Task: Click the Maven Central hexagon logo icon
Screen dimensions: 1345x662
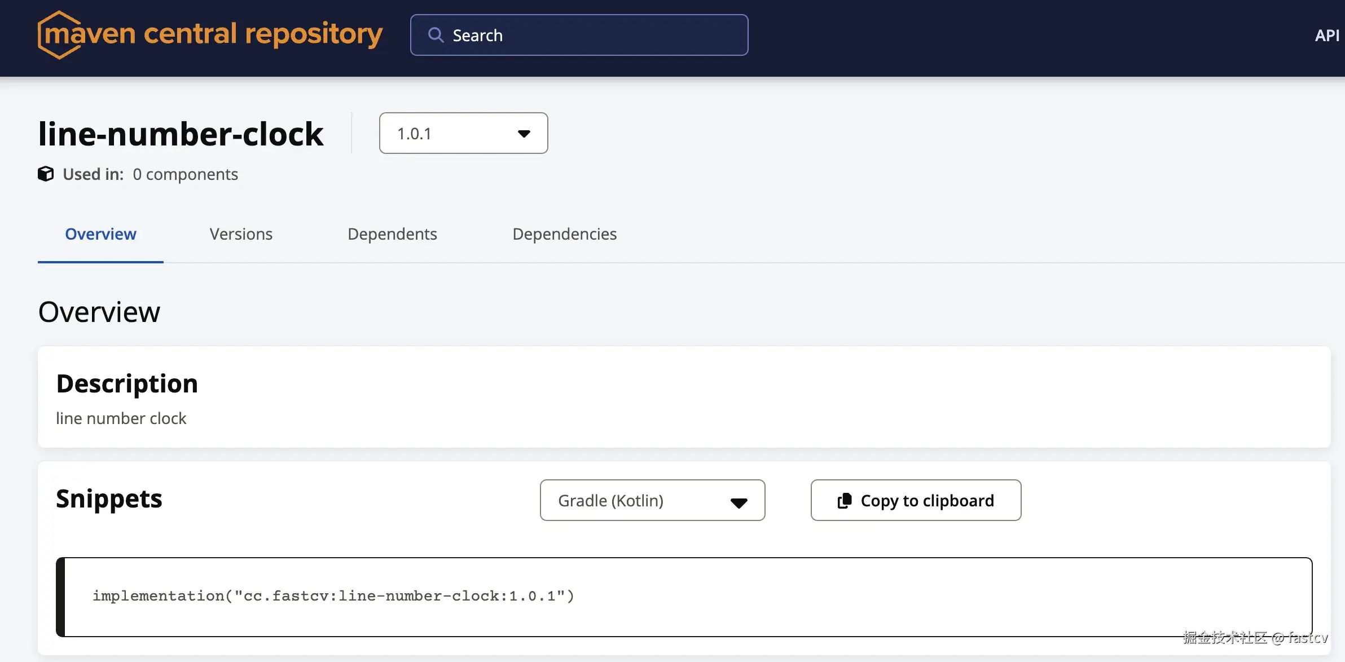Action: [x=58, y=35]
